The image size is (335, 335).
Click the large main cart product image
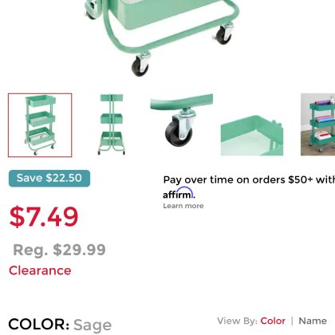coord(161,38)
